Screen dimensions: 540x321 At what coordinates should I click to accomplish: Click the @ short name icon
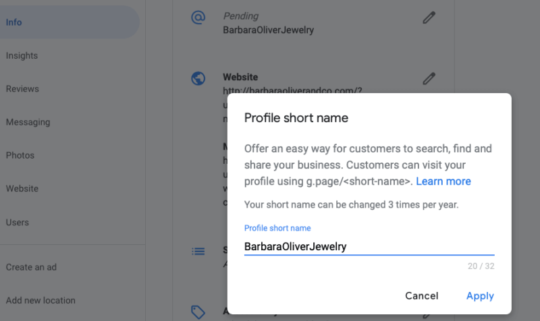tap(198, 18)
